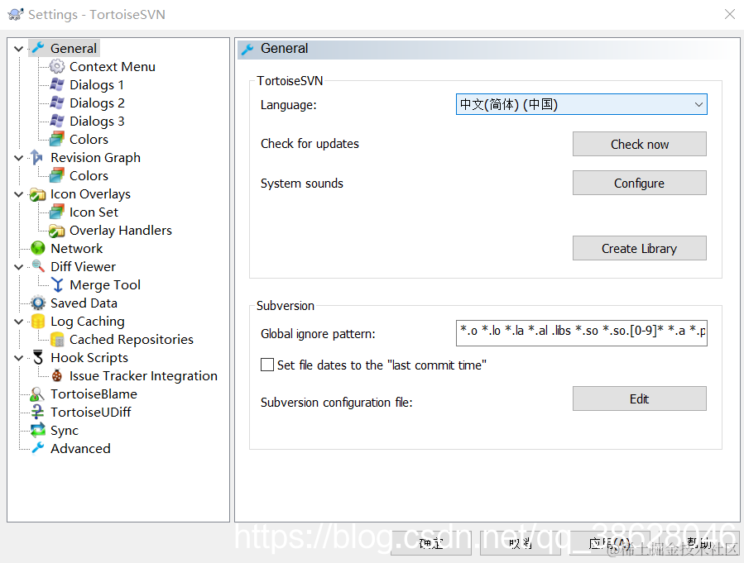
Task: Click the Icon Overlays folder icon
Action: pos(37,194)
